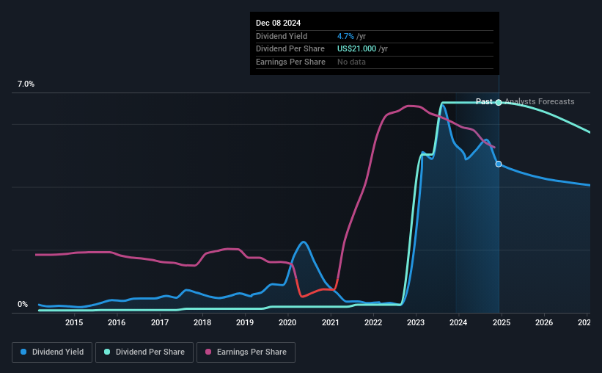Click the Past label on chart
The height and width of the screenshot is (373, 602).
484,101
